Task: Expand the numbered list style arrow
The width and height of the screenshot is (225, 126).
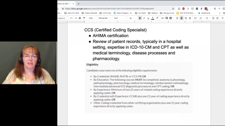Action: pyautogui.click(x=204, y=18)
